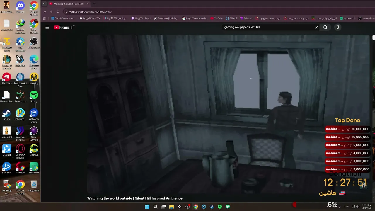Submit search with the magnifier button
This screenshot has height=211, width=375.
pyautogui.click(x=325, y=27)
